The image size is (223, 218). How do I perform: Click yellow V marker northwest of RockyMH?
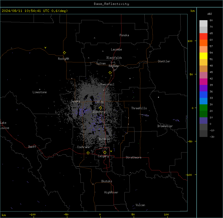45,48
